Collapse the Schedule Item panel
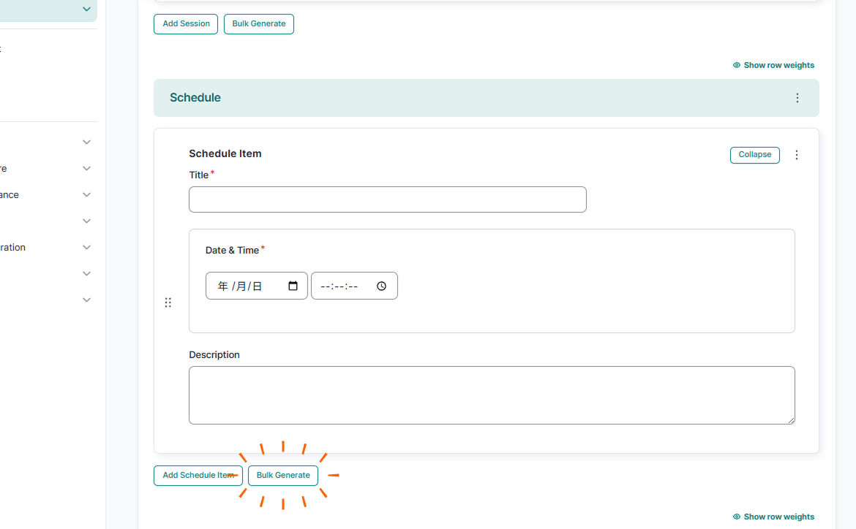This screenshot has height=529, width=856. tap(754, 155)
